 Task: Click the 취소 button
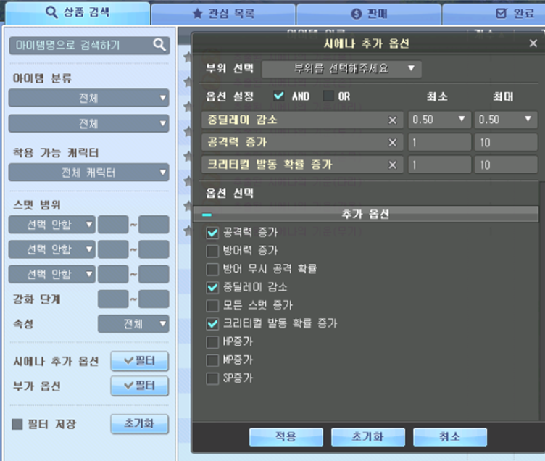point(450,437)
